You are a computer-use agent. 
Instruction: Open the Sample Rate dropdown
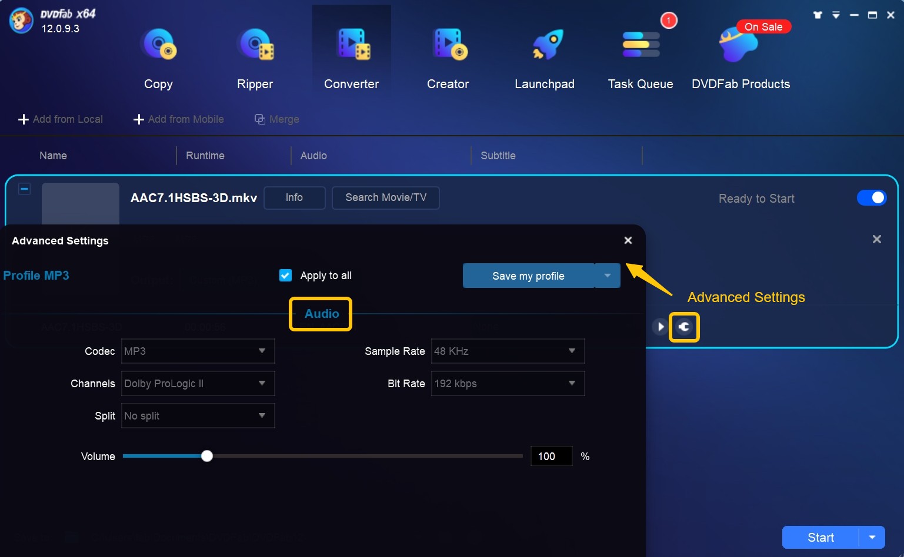pos(508,351)
